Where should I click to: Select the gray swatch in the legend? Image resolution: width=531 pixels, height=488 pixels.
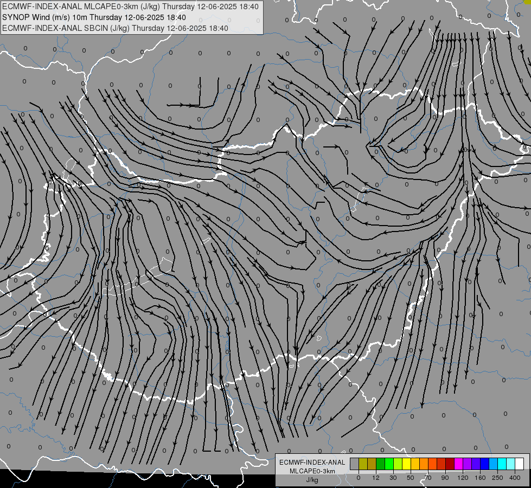point(355,464)
